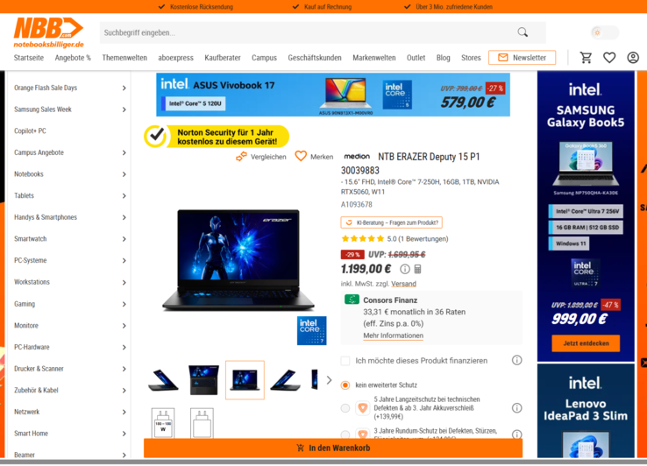This screenshot has height=466, width=647.
Task: Expand Workstations category chevron
Action: (x=124, y=282)
